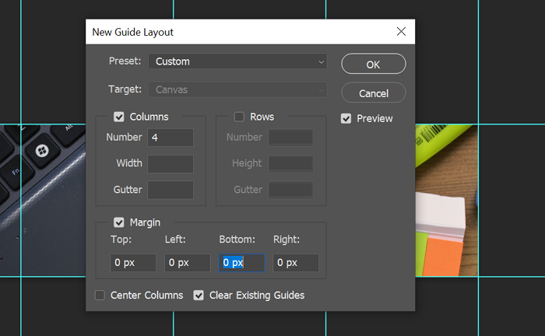
Task: Click the Columns Width field
Action: click(x=170, y=163)
